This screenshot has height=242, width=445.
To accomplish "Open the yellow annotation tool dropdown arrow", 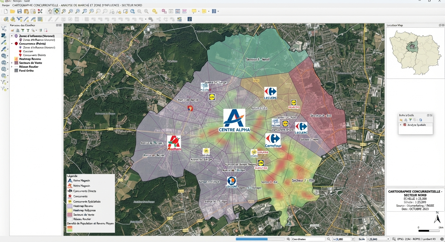I will [x=198, y=11].
